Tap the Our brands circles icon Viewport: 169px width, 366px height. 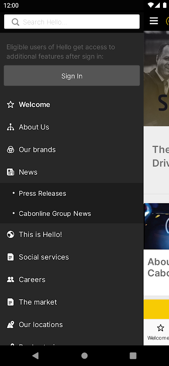(x=11, y=150)
